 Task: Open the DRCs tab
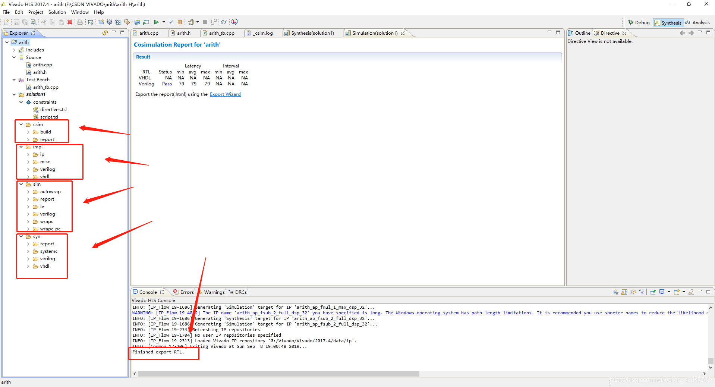[238, 292]
